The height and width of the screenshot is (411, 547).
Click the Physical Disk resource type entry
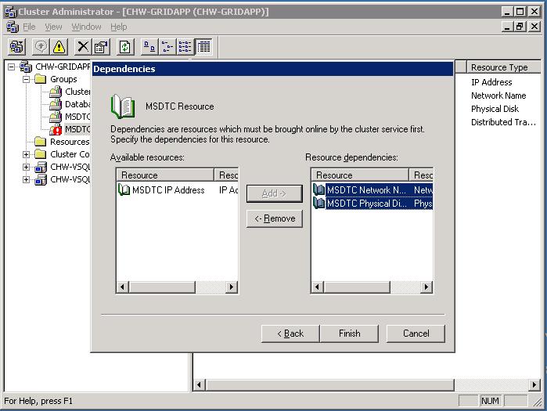coord(495,109)
